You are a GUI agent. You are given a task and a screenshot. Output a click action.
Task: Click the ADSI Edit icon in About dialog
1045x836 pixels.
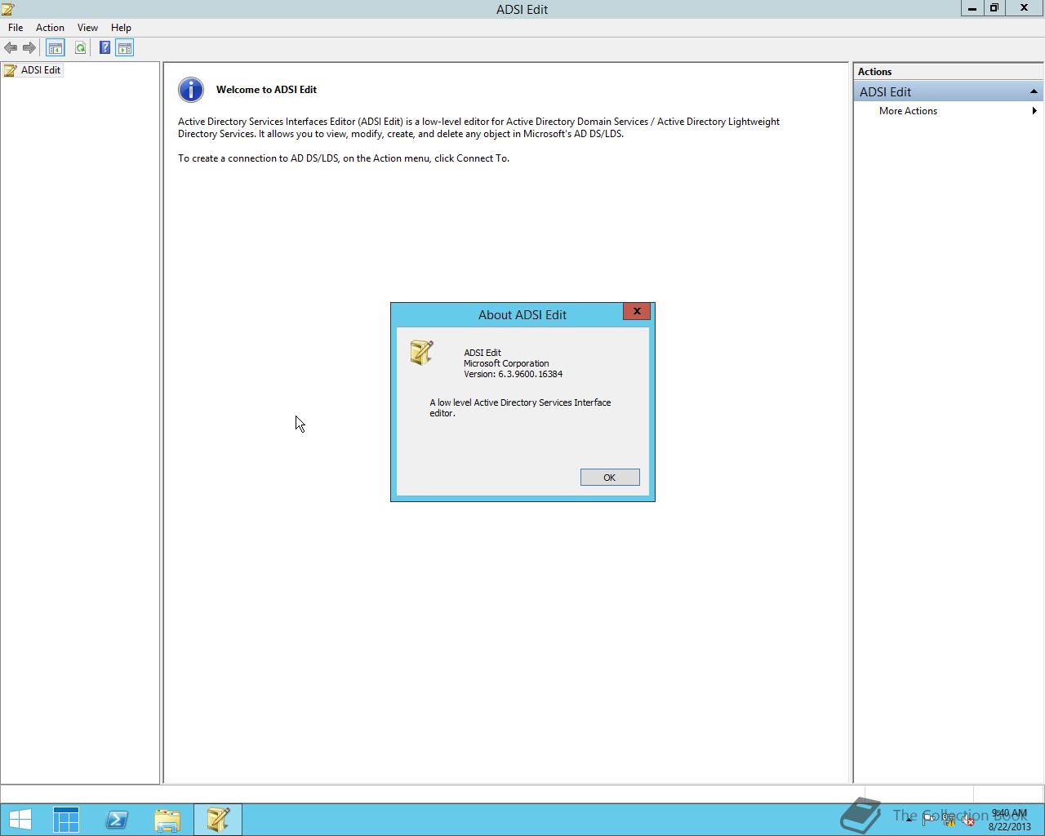(421, 353)
